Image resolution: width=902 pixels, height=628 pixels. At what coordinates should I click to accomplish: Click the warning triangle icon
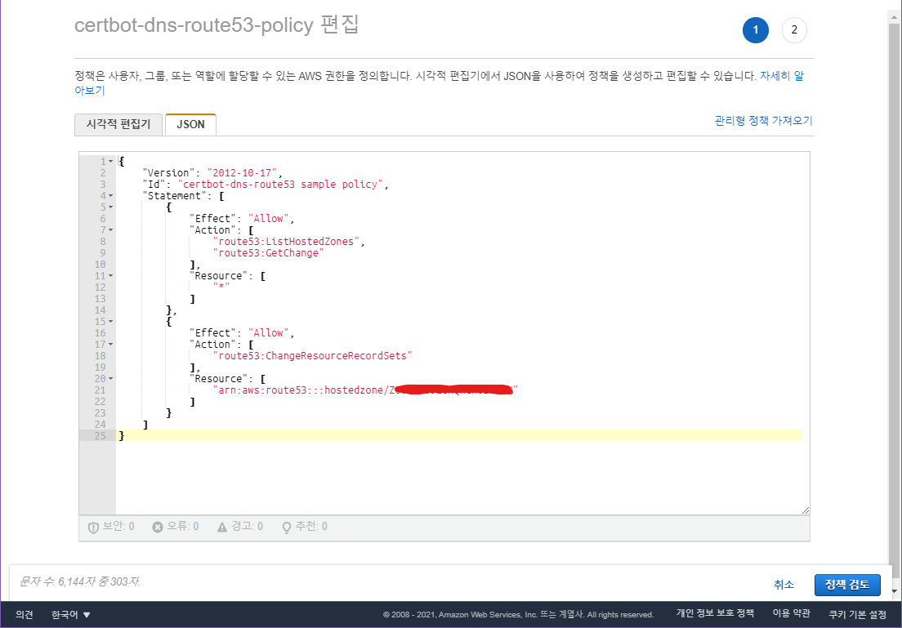coord(222,527)
